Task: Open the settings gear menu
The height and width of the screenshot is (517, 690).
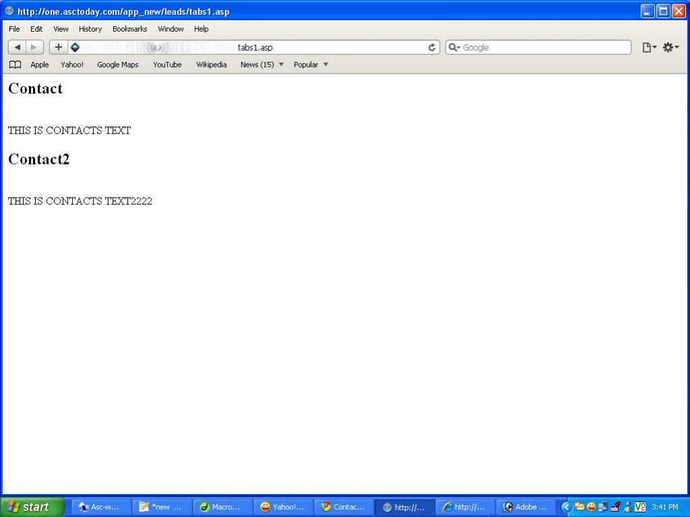Action: (670, 47)
